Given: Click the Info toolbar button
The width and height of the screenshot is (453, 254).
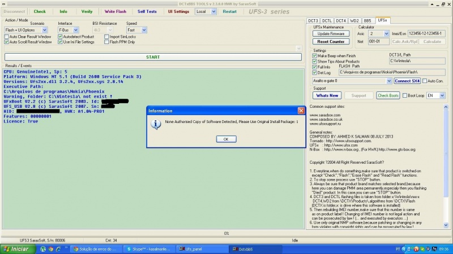Looking at the screenshot, I should coord(63,11).
